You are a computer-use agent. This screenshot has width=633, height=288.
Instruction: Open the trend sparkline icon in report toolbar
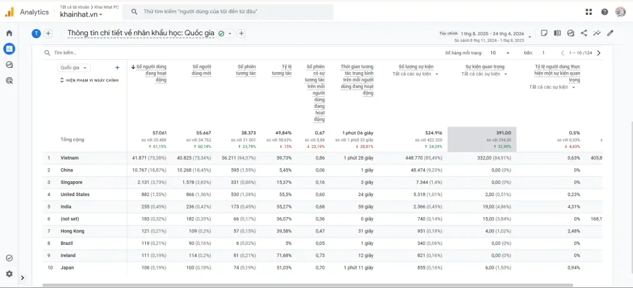pos(597,33)
